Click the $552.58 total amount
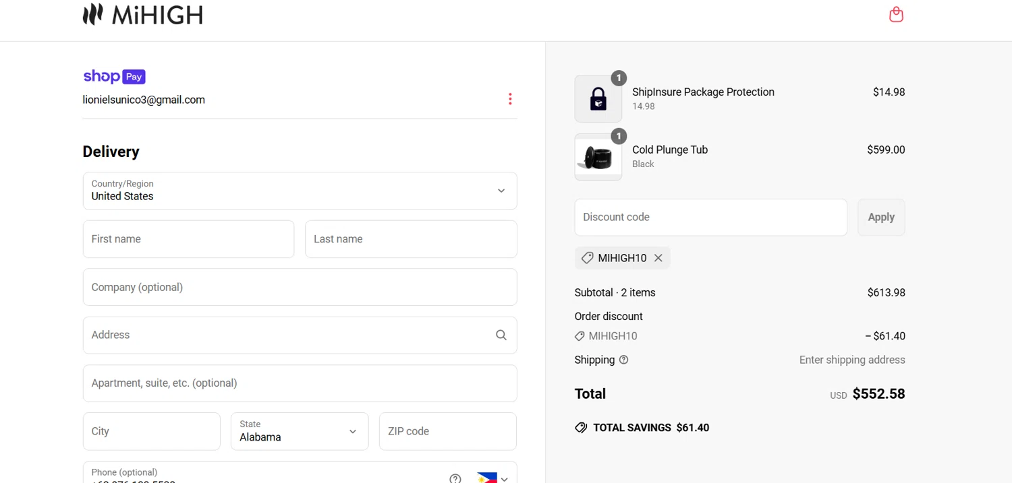This screenshot has width=1012, height=483. (x=878, y=394)
